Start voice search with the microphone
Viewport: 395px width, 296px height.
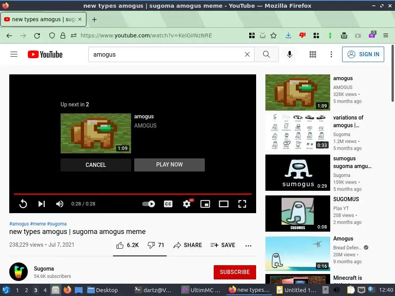(290, 54)
